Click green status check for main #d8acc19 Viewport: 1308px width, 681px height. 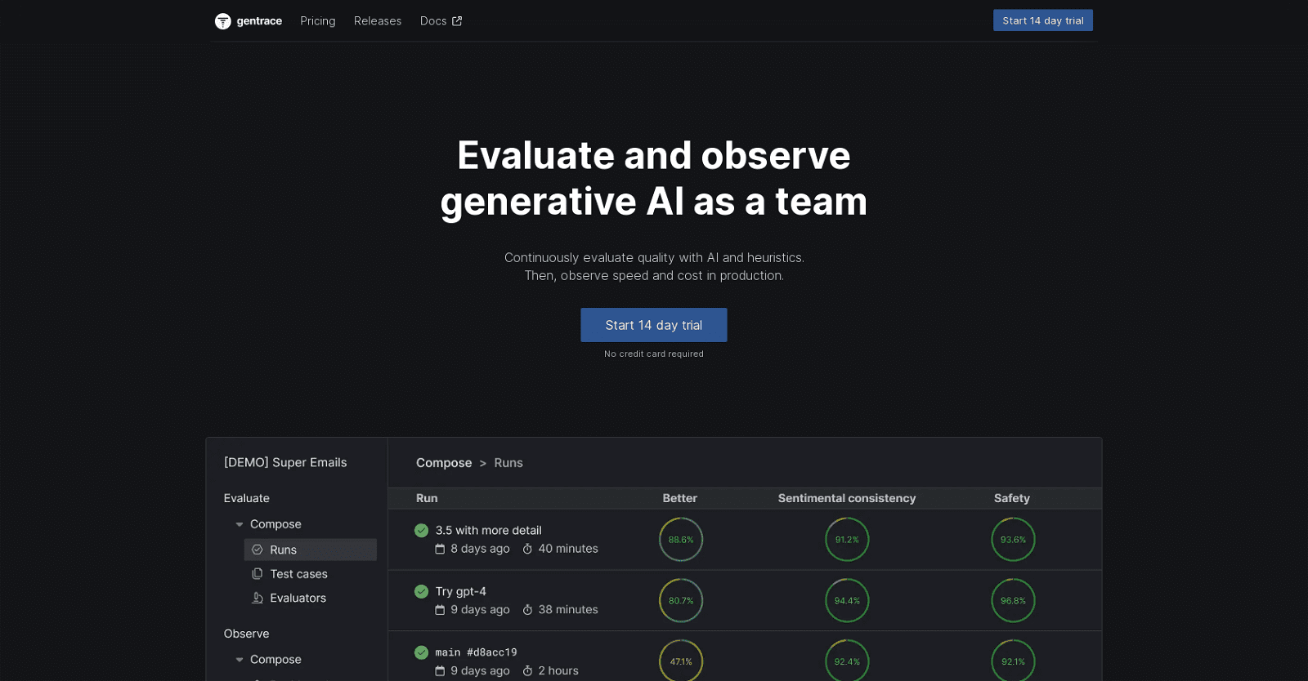point(421,652)
